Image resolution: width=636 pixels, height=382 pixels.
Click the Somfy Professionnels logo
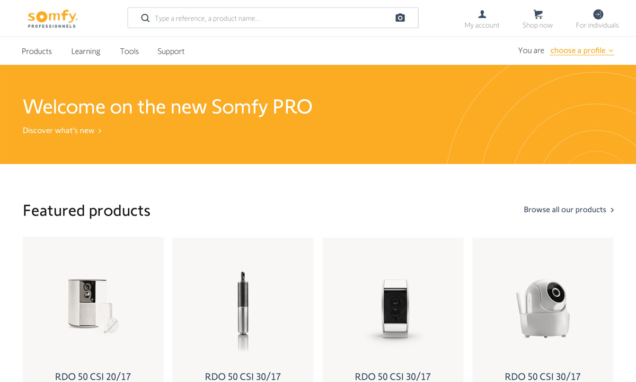click(x=52, y=18)
